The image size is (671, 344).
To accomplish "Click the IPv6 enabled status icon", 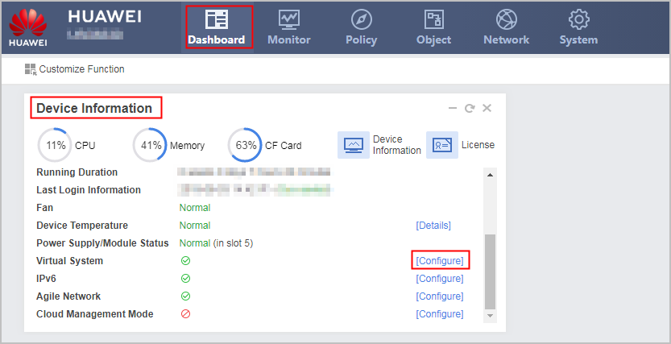I will [x=185, y=279].
